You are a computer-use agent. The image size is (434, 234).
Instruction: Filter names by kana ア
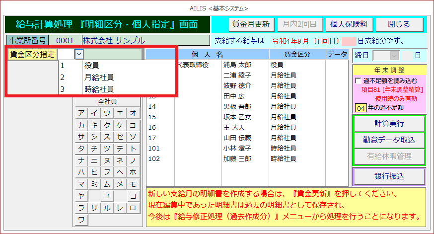pos(81,113)
